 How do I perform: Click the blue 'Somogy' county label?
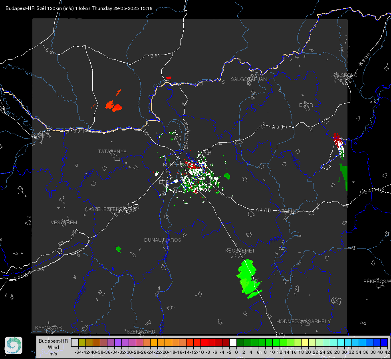coord(80,294)
